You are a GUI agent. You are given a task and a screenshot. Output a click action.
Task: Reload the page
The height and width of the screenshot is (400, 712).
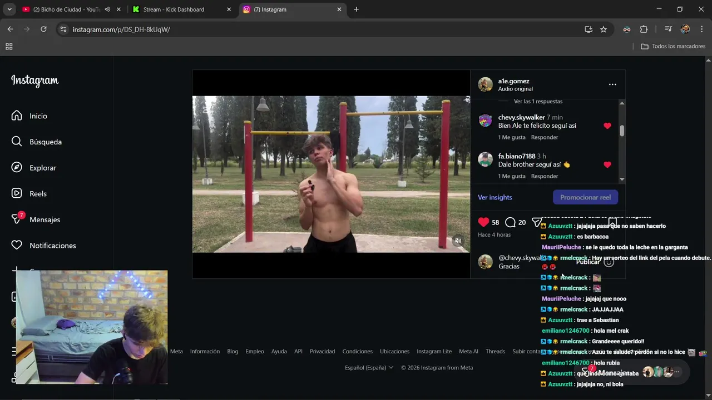click(43, 29)
